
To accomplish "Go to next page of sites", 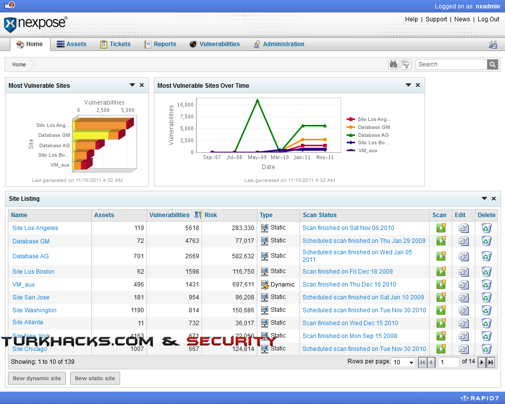I will click(482, 362).
